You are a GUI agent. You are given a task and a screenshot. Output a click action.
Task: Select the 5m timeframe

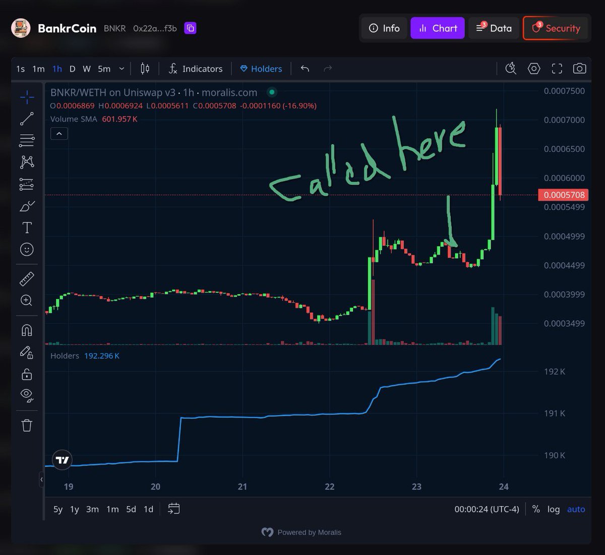(104, 69)
